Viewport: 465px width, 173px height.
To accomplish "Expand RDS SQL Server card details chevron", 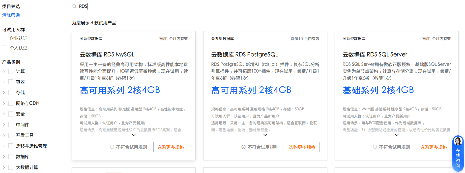I will (397, 135).
